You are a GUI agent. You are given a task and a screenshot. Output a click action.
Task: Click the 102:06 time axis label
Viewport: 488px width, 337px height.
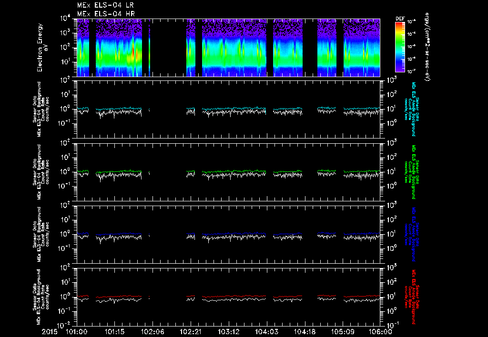[152, 331]
